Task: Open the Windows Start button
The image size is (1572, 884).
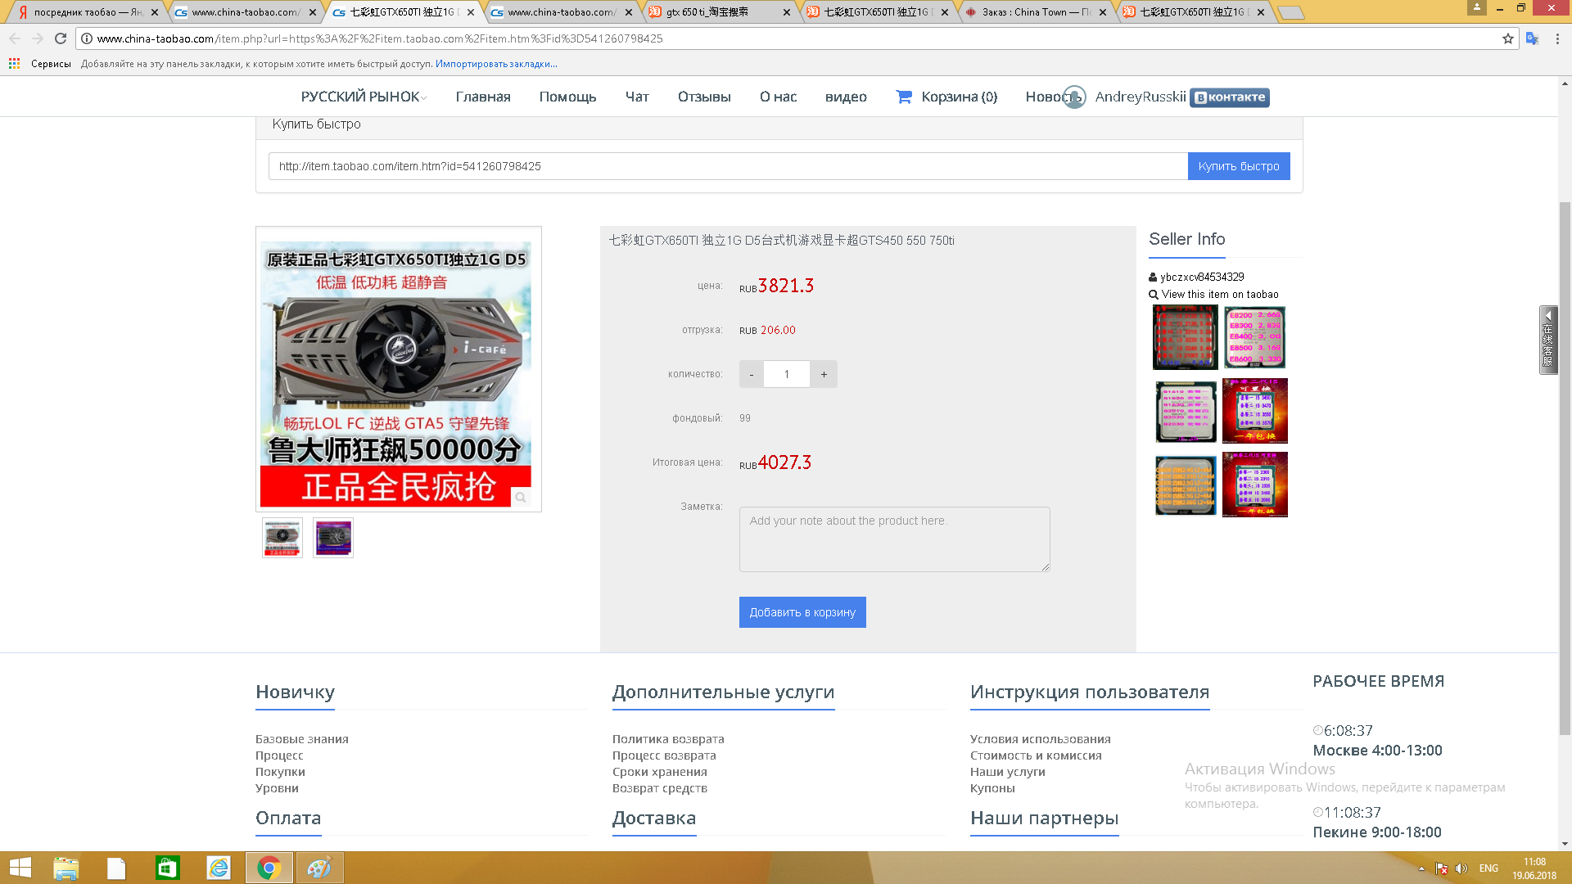Action: pyautogui.click(x=20, y=868)
